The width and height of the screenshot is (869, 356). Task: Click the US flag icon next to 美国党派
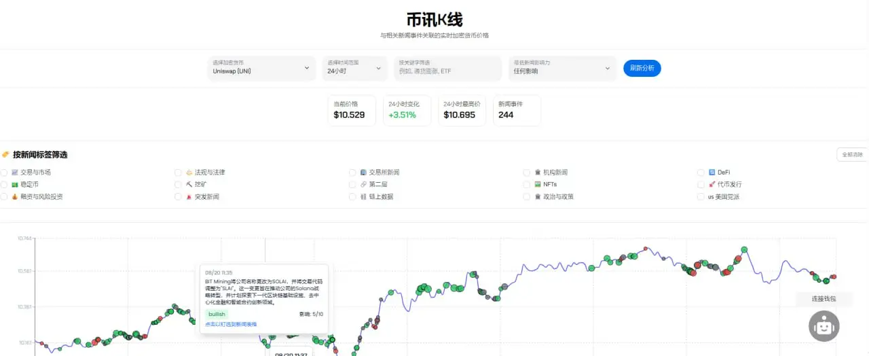pos(712,197)
